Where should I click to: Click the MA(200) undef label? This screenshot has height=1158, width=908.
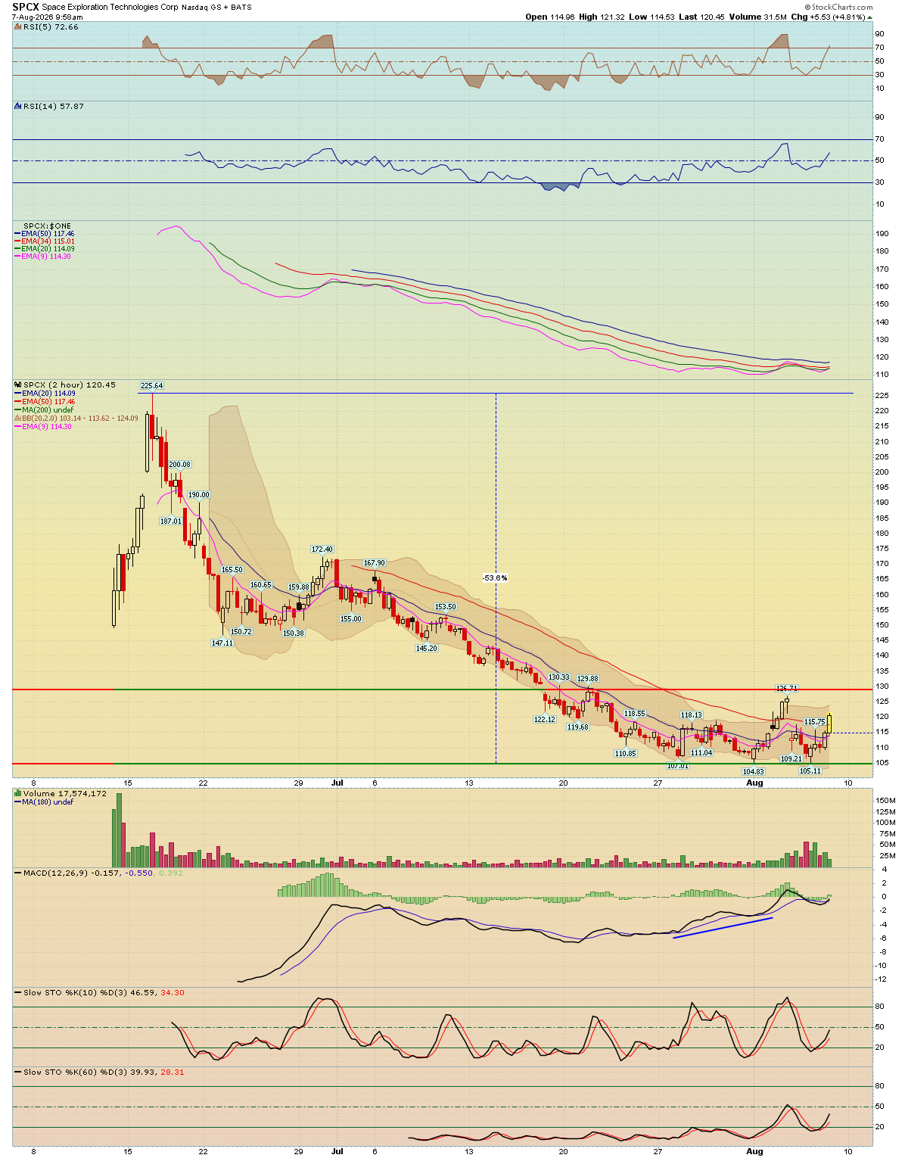pyautogui.click(x=48, y=410)
